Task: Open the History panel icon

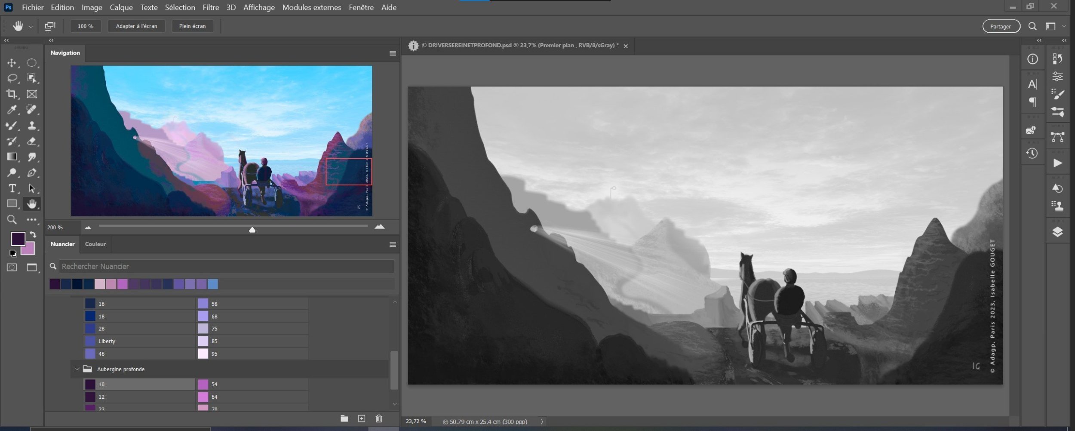Action: [1032, 154]
